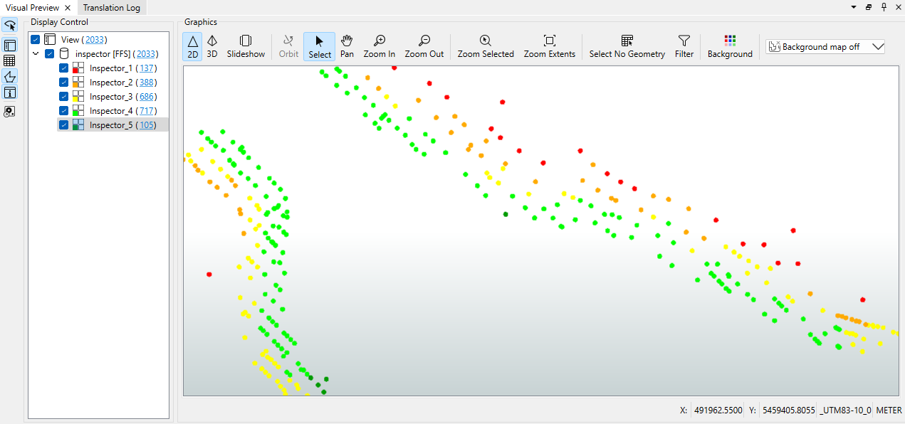Viewport: 905px width, 424px height.
Task: Disable the View checkbox
Action: click(36, 40)
